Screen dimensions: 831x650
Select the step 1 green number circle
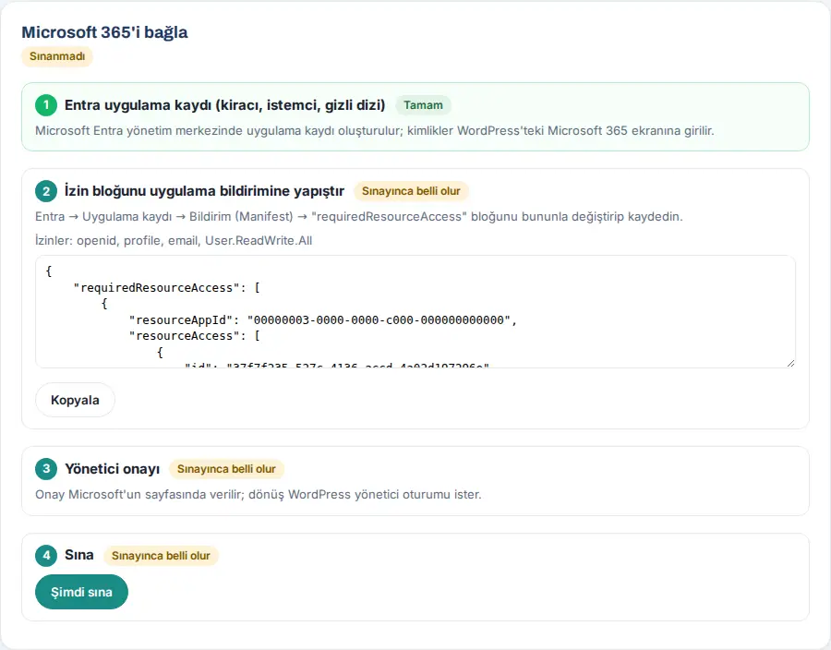tap(46, 105)
